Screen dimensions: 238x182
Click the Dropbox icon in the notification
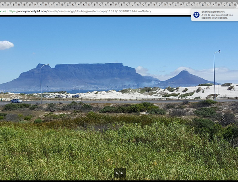[x=196, y=15]
